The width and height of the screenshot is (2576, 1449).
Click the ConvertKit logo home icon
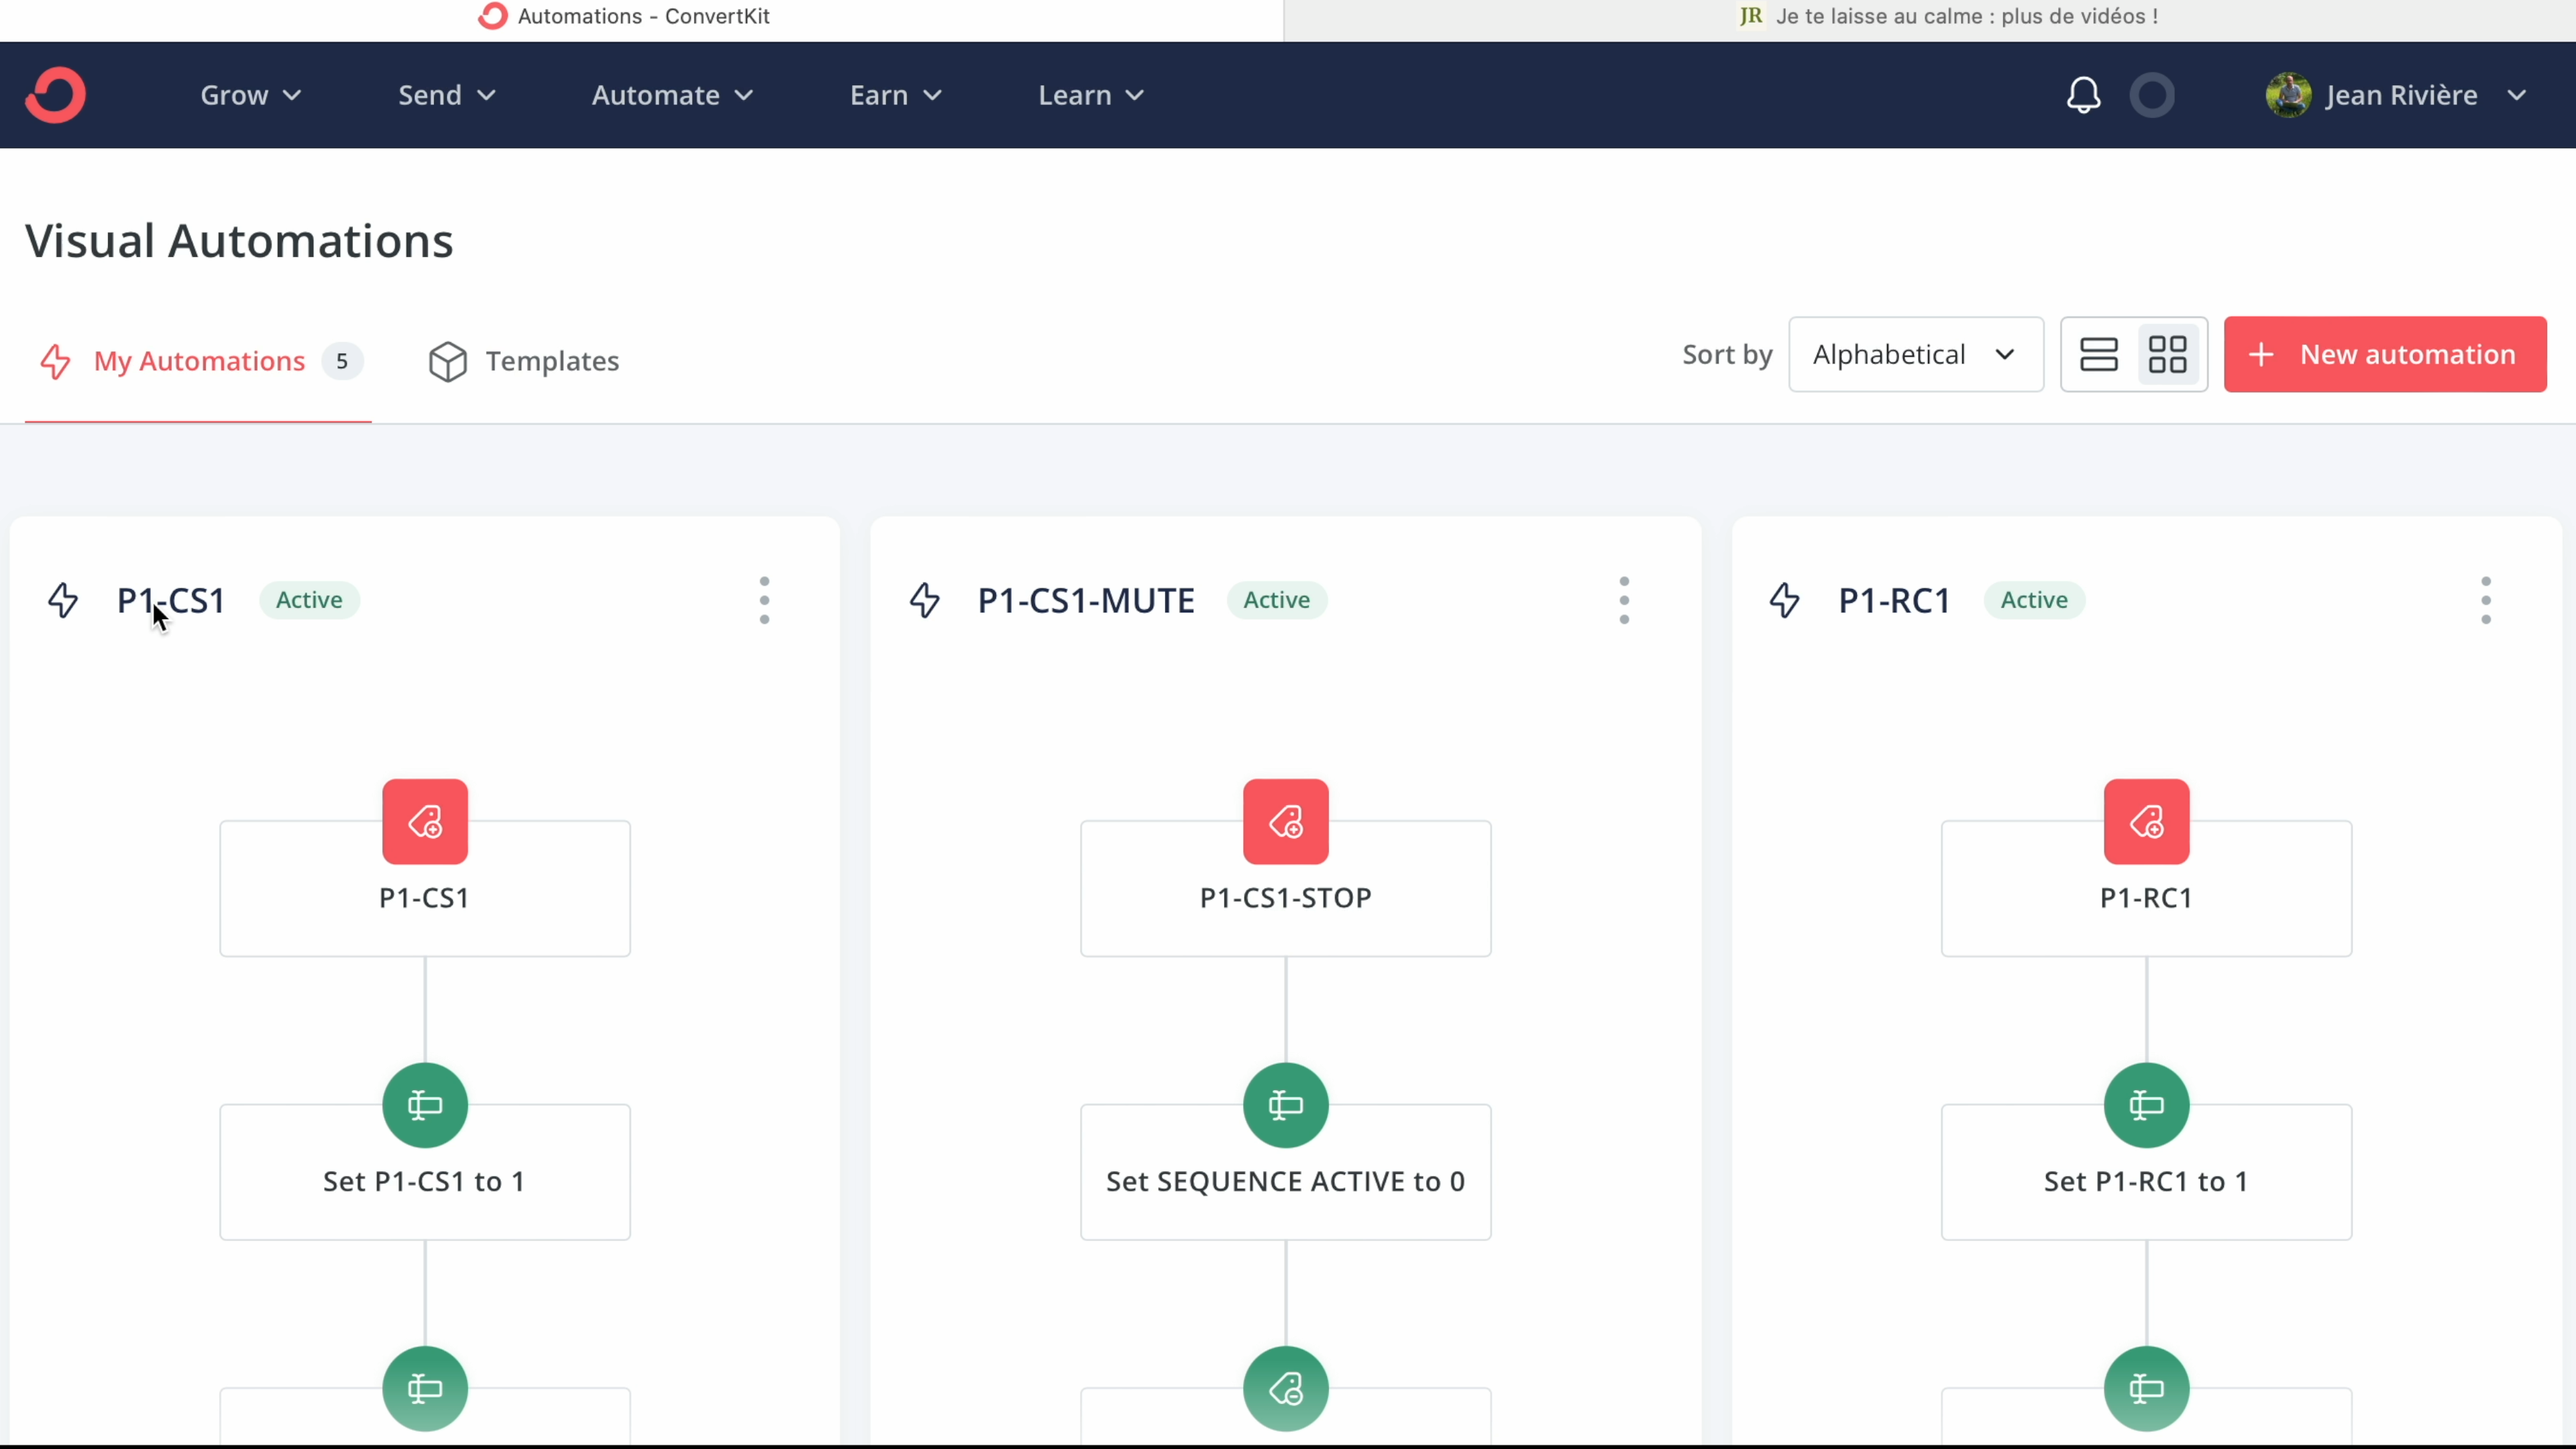[55, 95]
